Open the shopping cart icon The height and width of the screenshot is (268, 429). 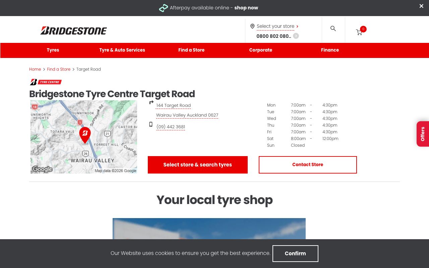359,32
